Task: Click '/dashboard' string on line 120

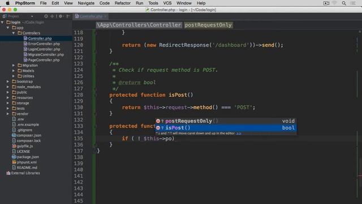Action: [231, 45]
